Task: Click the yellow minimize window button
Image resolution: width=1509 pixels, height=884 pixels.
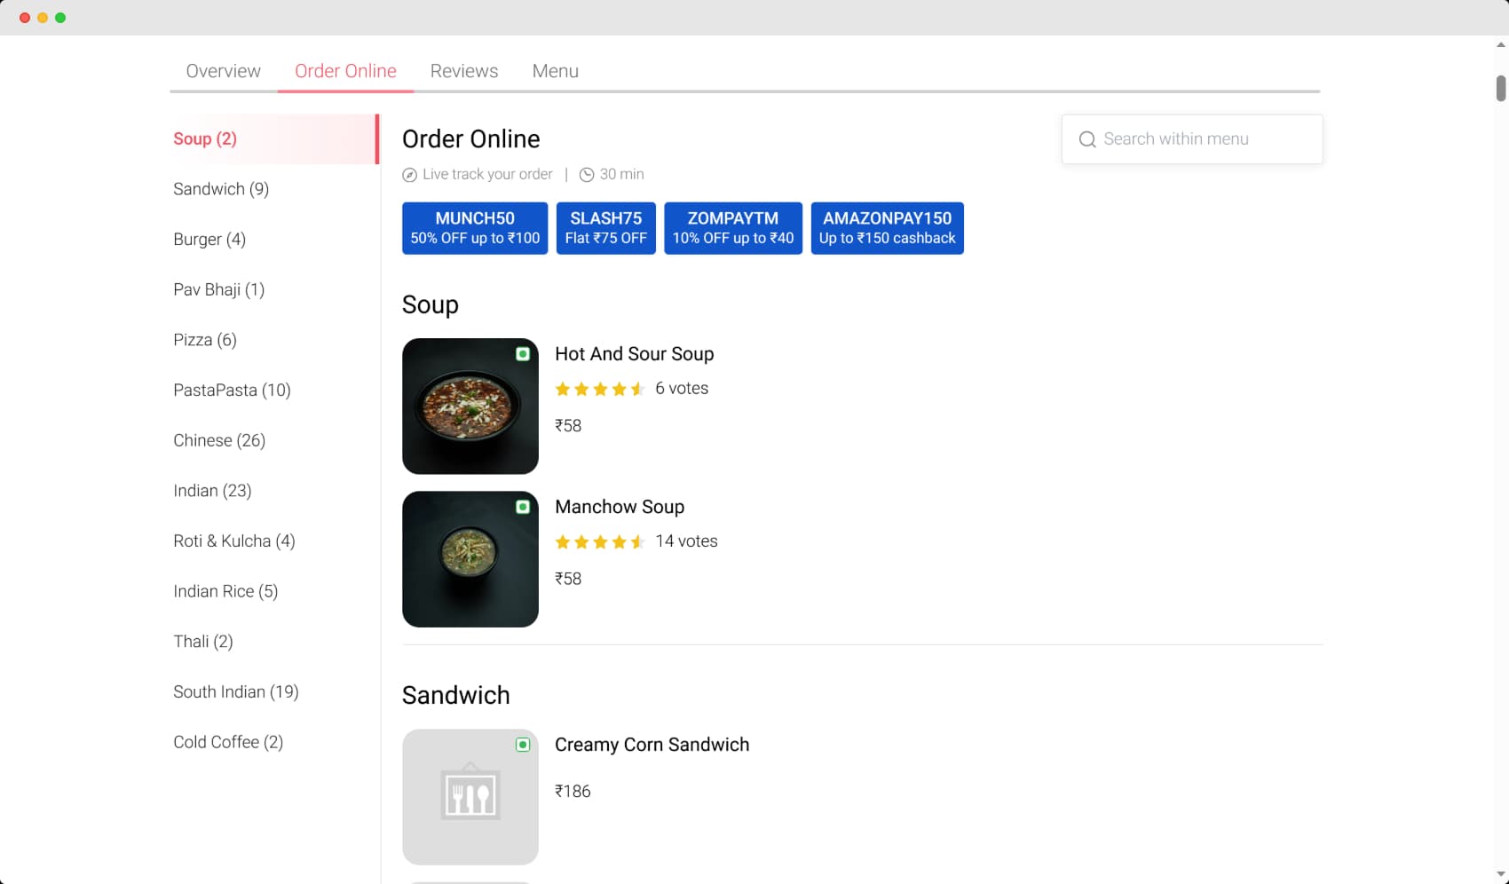Action: [x=43, y=18]
